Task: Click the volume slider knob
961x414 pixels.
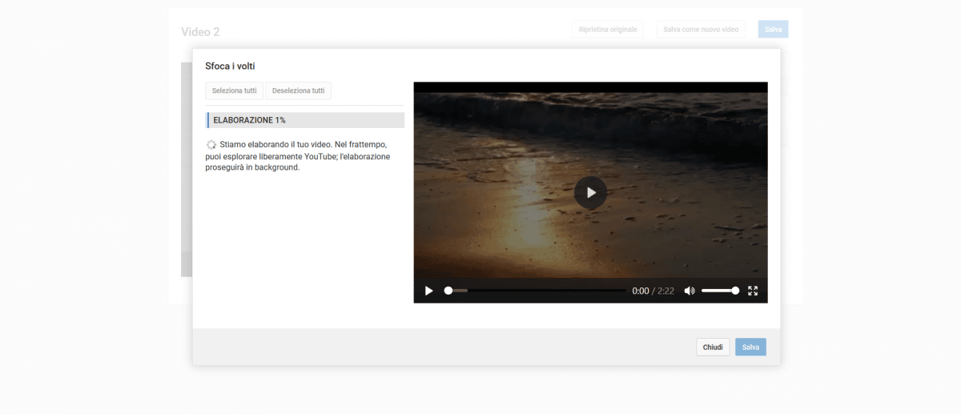Action: click(735, 291)
